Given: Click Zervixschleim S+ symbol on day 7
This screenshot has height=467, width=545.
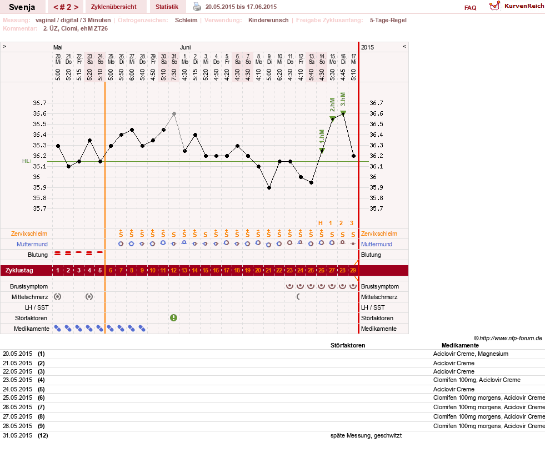Looking at the screenshot, I should [121, 233].
